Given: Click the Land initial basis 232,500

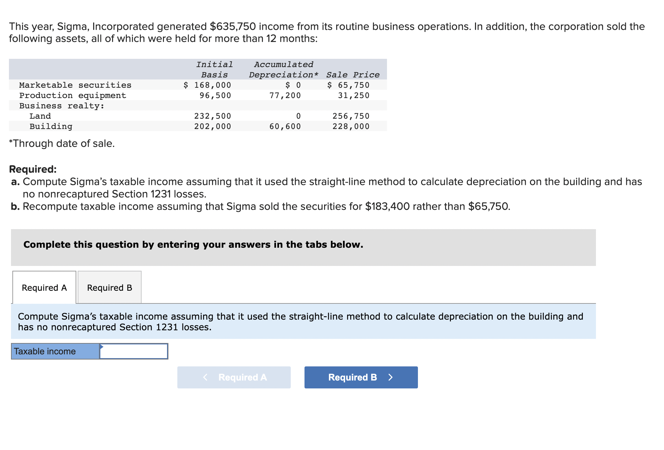Looking at the screenshot, I should (x=212, y=116).
